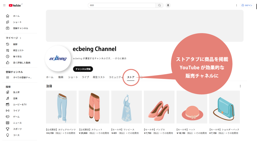The width and height of the screenshot is (257, 141).
Task: Click the ログイン sign-in button
Action: (x=247, y=5)
